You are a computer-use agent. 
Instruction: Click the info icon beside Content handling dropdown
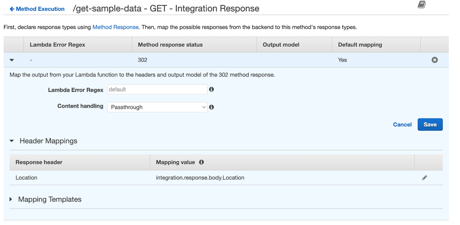click(x=212, y=107)
